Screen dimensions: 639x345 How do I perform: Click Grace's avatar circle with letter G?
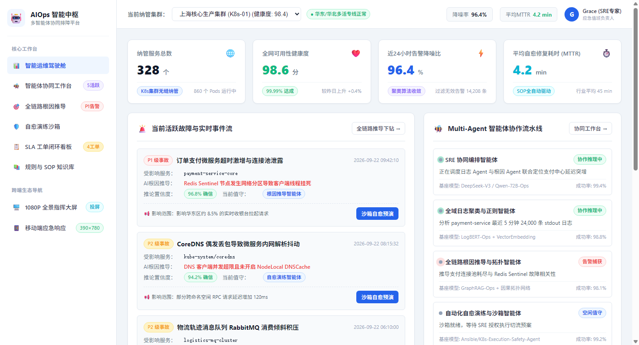coord(572,14)
